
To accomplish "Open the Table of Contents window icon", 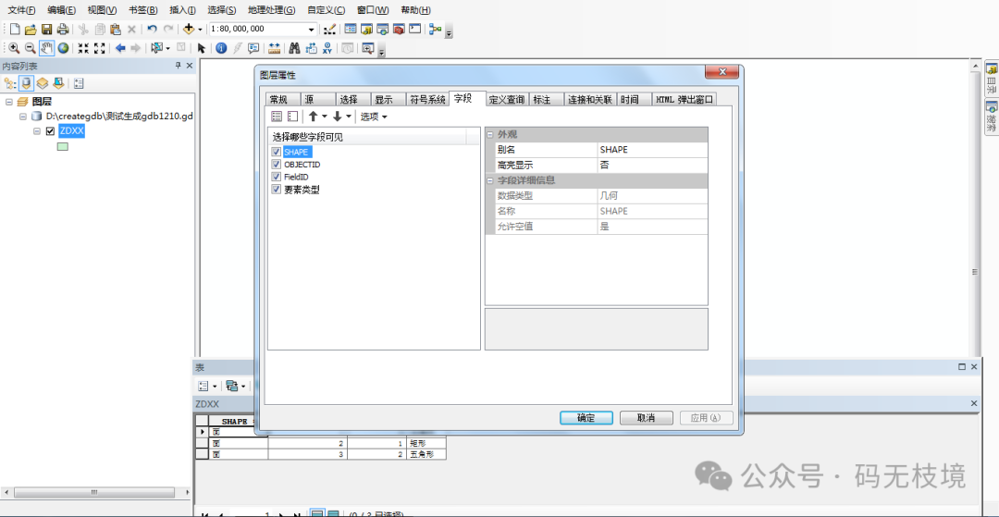I will point(351,30).
